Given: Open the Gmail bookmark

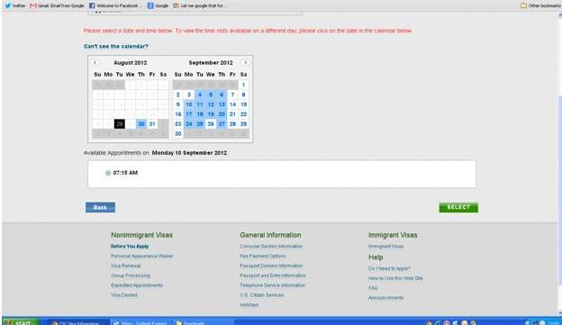Looking at the screenshot, I should click(x=57, y=5).
